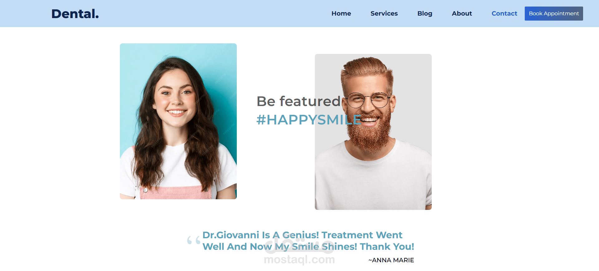Click the Dental. logo in the header
Viewport: 599px width, 271px height.
75,14
